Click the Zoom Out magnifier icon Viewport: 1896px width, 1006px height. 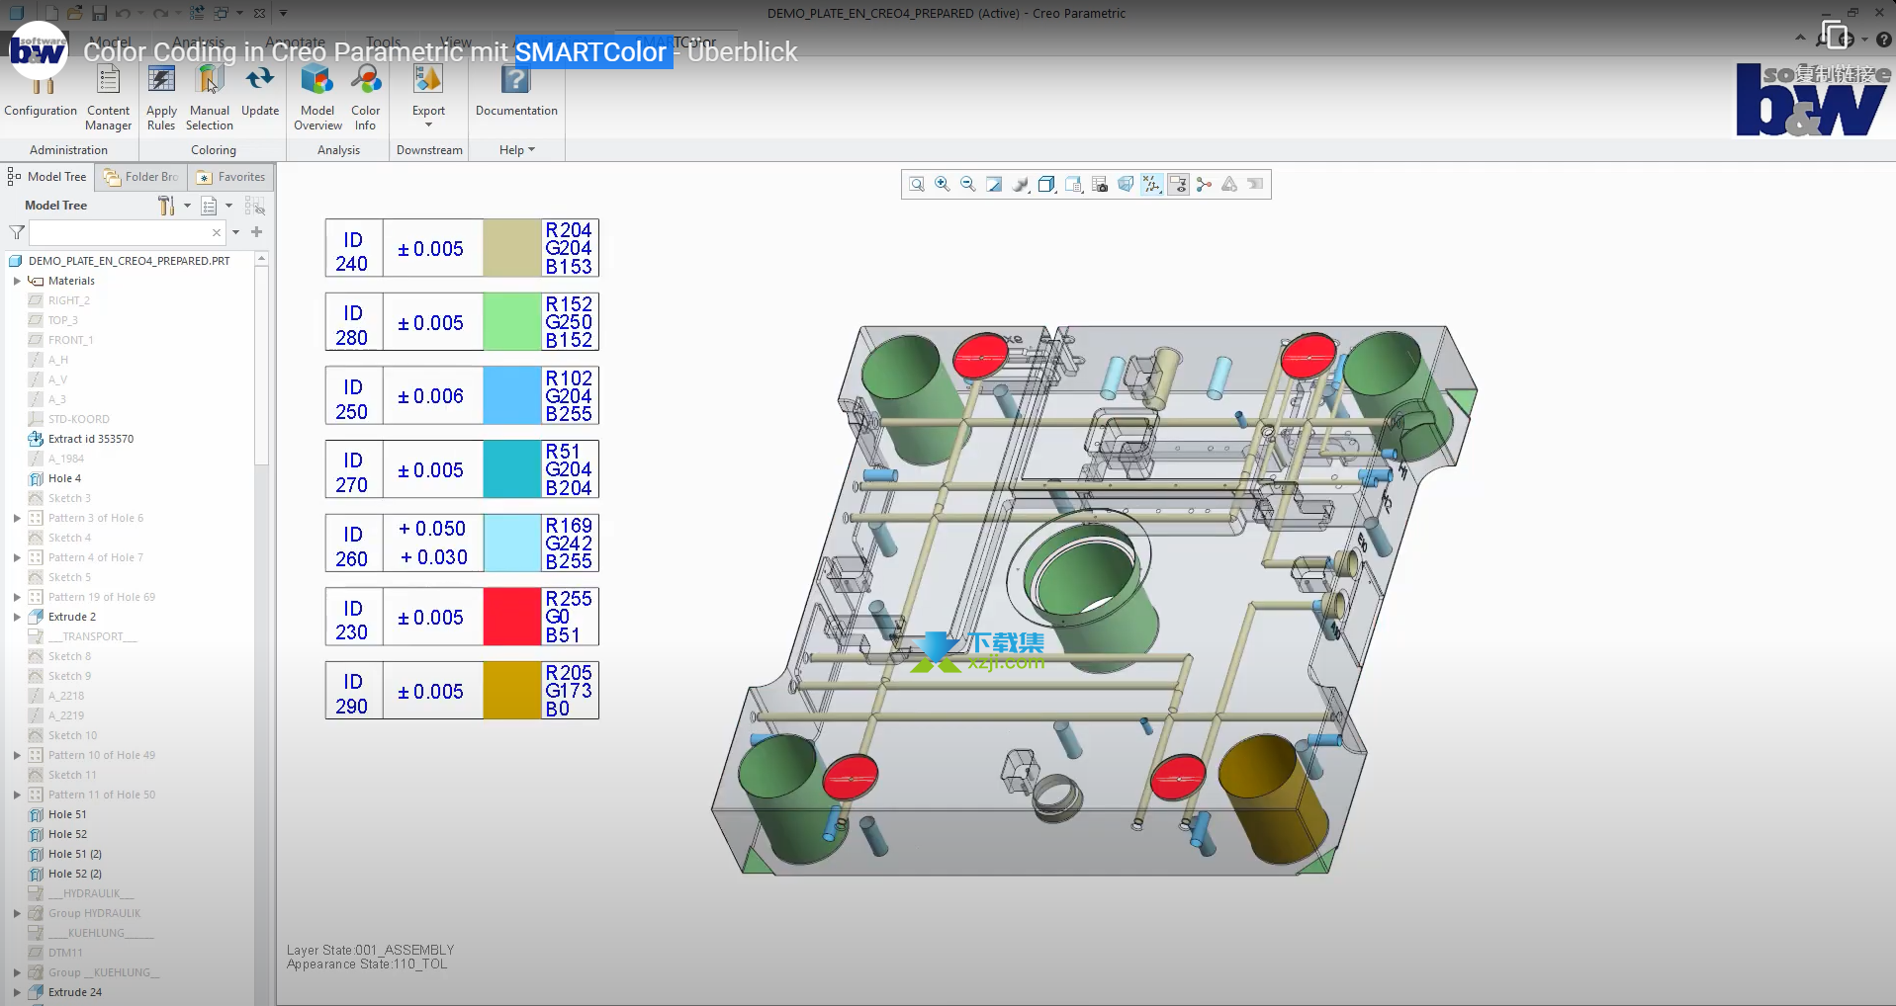[x=968, y=184]
